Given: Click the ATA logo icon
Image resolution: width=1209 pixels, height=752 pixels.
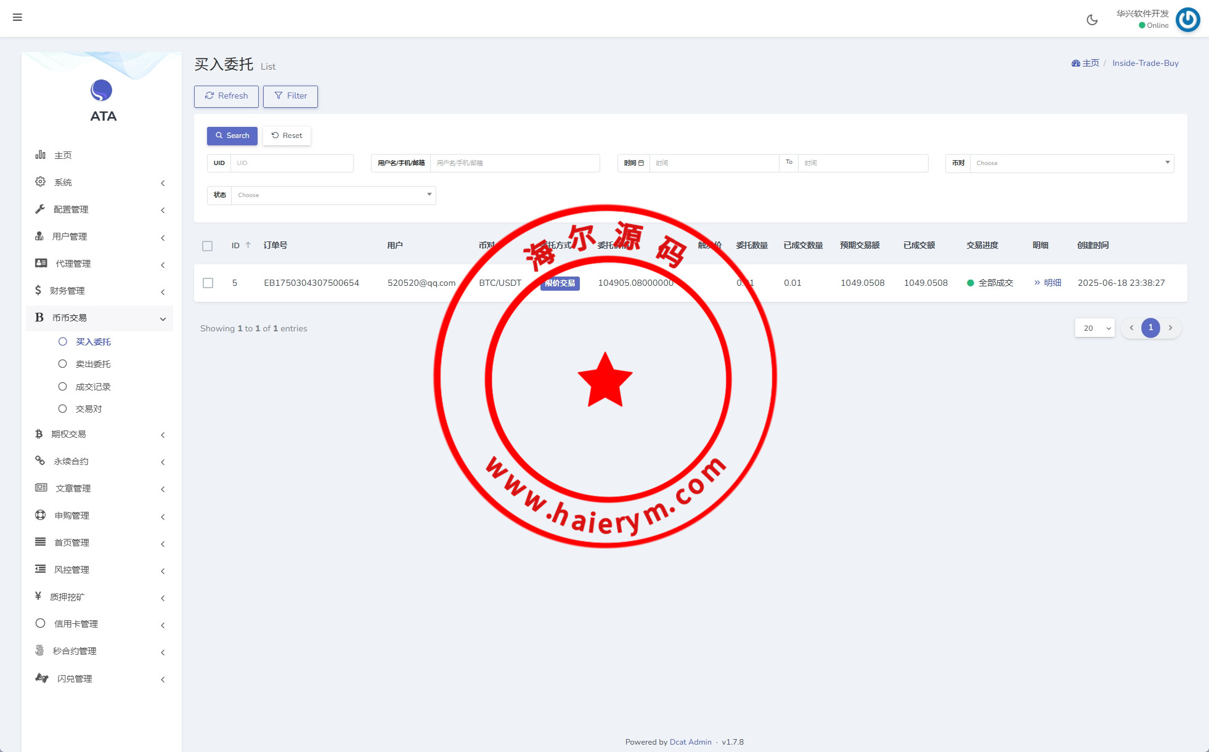Looking at the screenshot, I should [x=102, y=91].
